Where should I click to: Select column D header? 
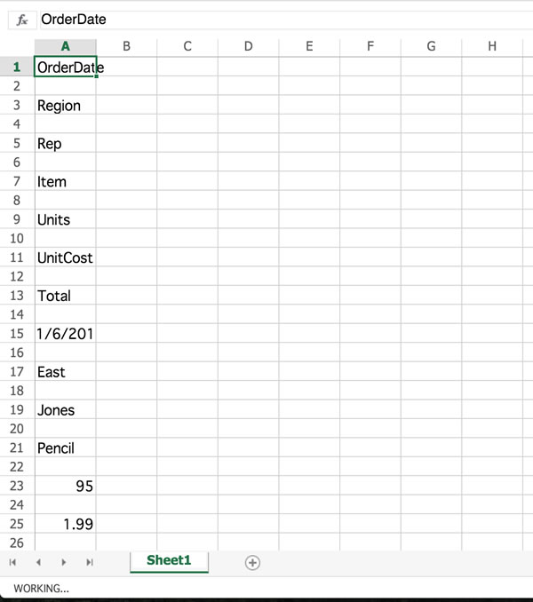coord(249,46)
